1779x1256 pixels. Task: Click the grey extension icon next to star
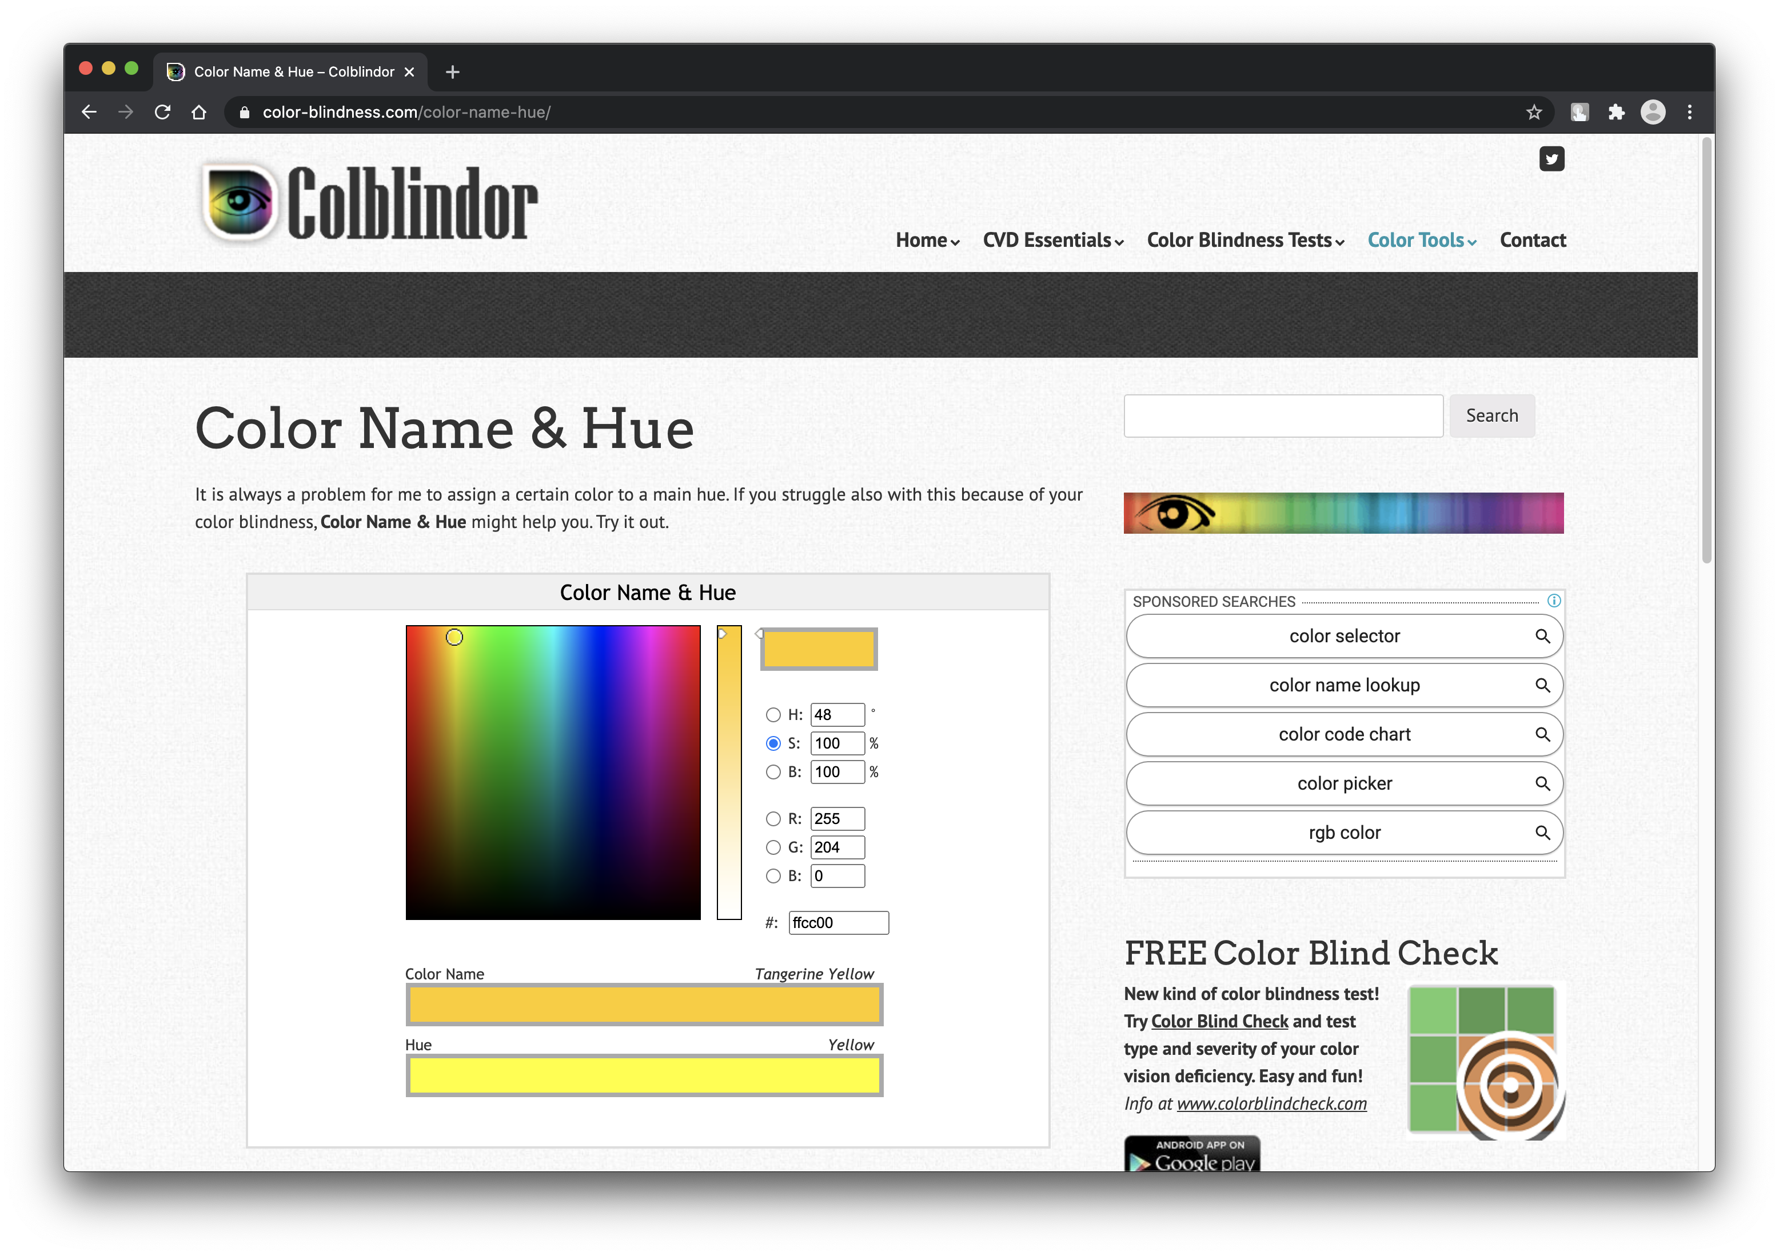pyautogui.click(x=1579, y=112)
